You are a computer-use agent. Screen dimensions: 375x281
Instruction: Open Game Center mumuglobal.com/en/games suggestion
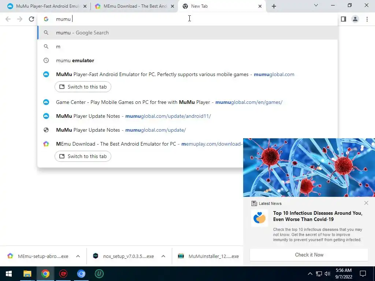tap(187, 102)
